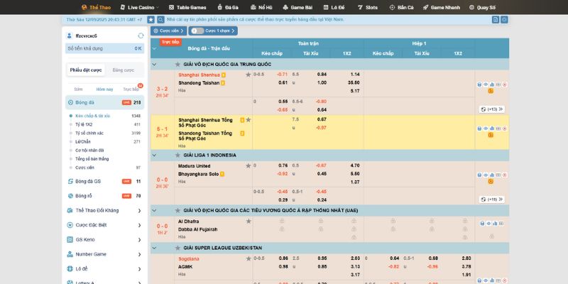Open the Bóng đá GS sport icon
Screen dimensions: 568x284
pos(70,181)
